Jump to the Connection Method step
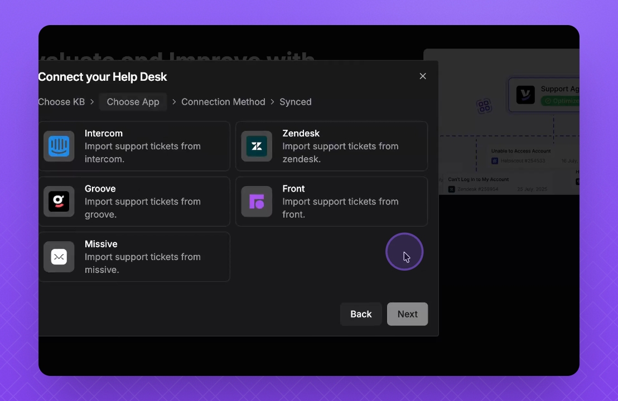 click(x=223, y=102)
